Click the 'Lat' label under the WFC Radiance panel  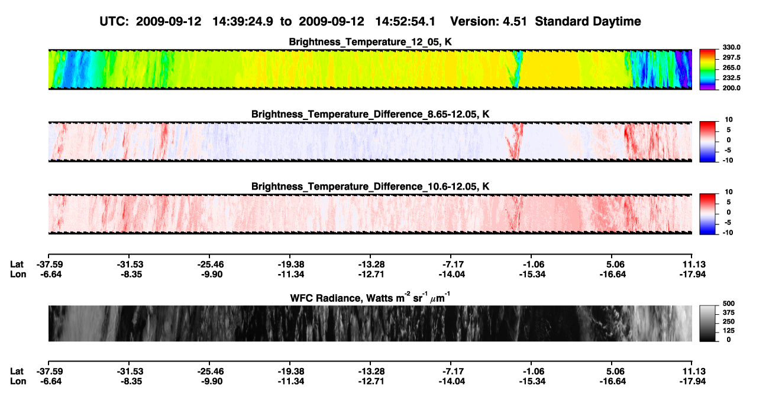pos(17,371)
